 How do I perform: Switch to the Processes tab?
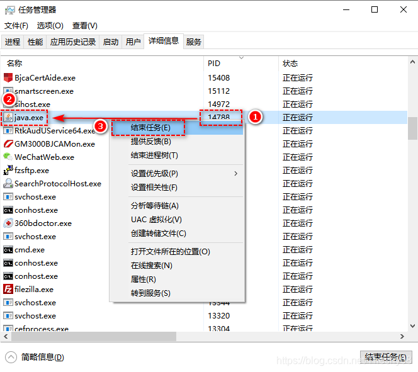pyautogui.click(x=13, y=42)
